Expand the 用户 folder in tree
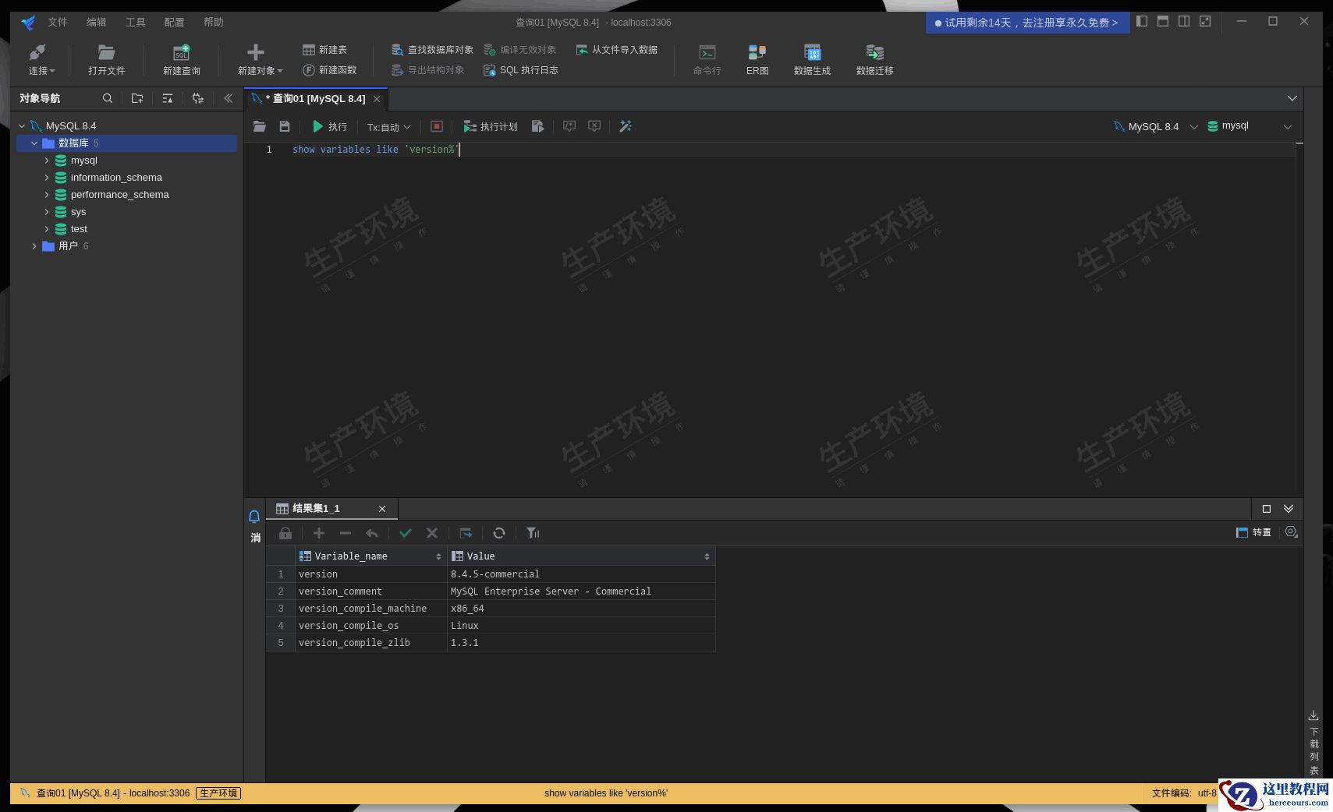Image resolution: width=1333 pixels, height=812 pixels. [34, 246]
